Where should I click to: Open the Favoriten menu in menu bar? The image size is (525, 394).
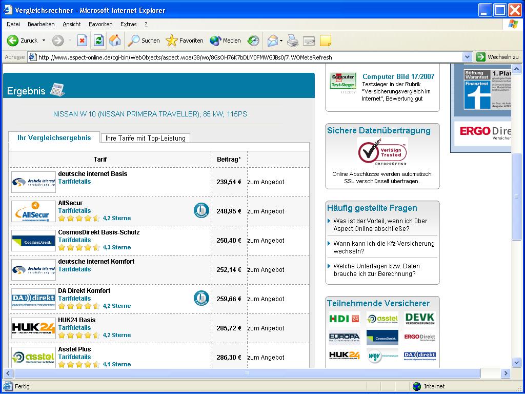[100, 24]
